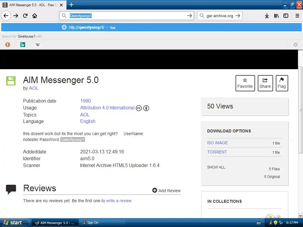This screenshot has height=227, width=303.
Task: Click the address bar text field
Action: (x=127, y=16)
